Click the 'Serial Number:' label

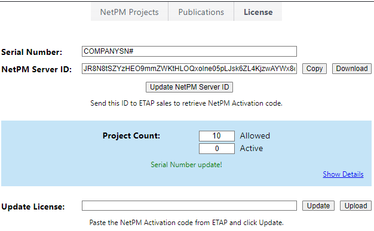coord(32,52)
